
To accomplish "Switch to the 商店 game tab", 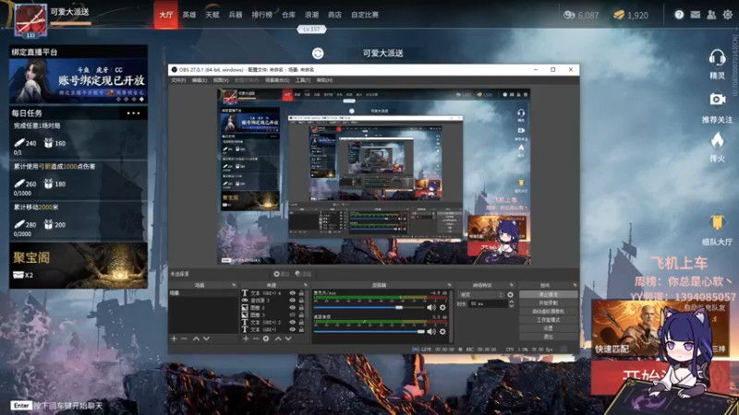I will coord(334,15).
